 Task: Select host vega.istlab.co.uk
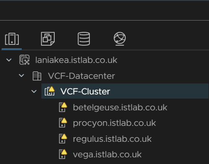pyautogui.click(x=107, y=154)
